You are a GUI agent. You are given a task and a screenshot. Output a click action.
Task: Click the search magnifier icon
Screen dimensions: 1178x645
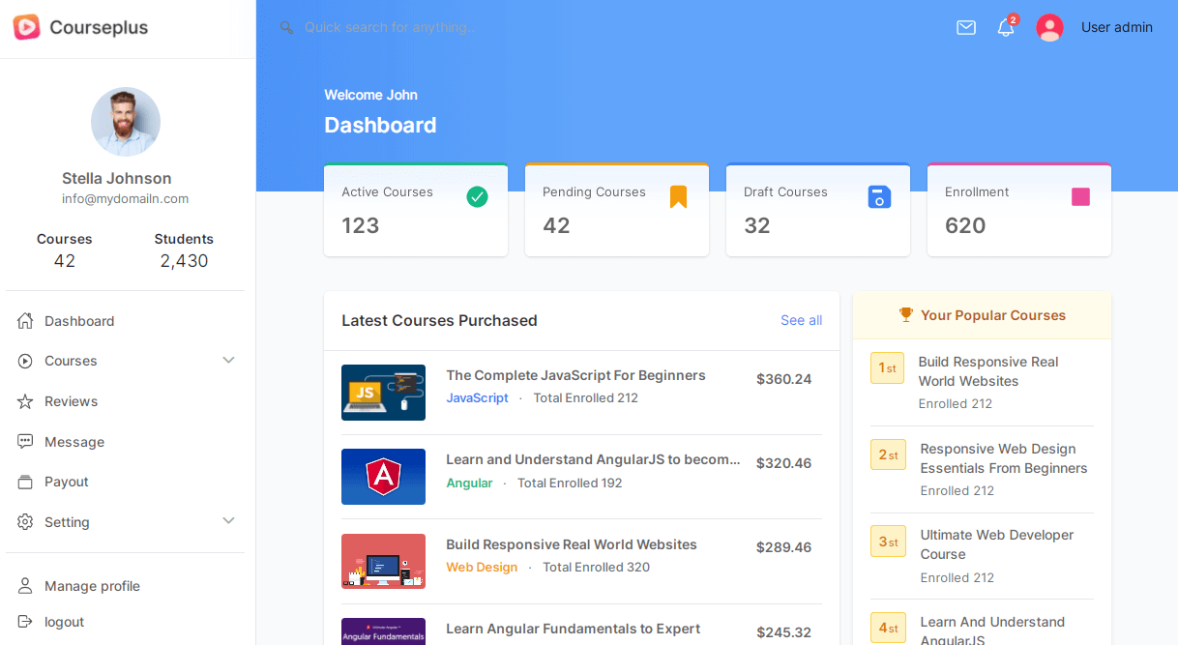(286, 28)
